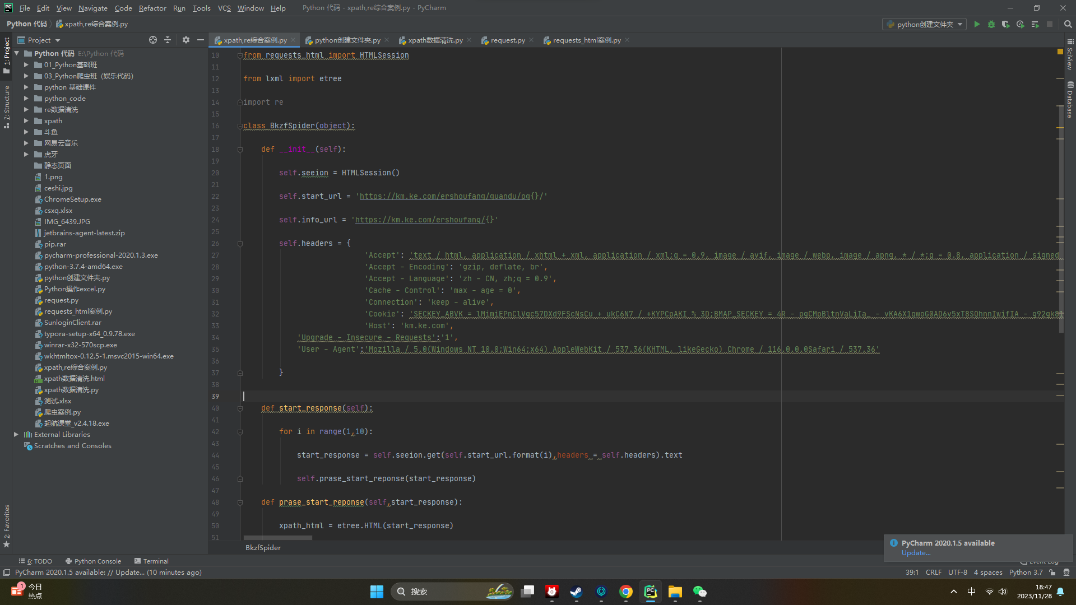Click the Debug bug icon
Viewport: 1076px width, 605px height.
[x=991, y=24]
